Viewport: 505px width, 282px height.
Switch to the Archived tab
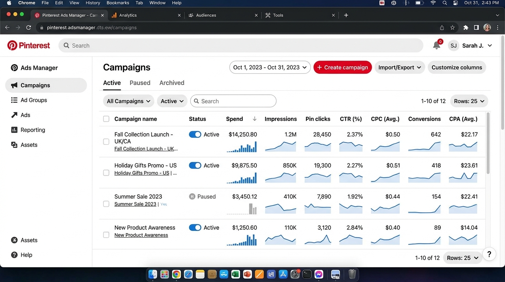172,83
